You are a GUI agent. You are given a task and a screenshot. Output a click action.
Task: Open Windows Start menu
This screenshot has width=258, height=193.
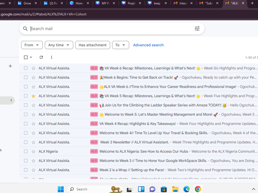(61, 189)
